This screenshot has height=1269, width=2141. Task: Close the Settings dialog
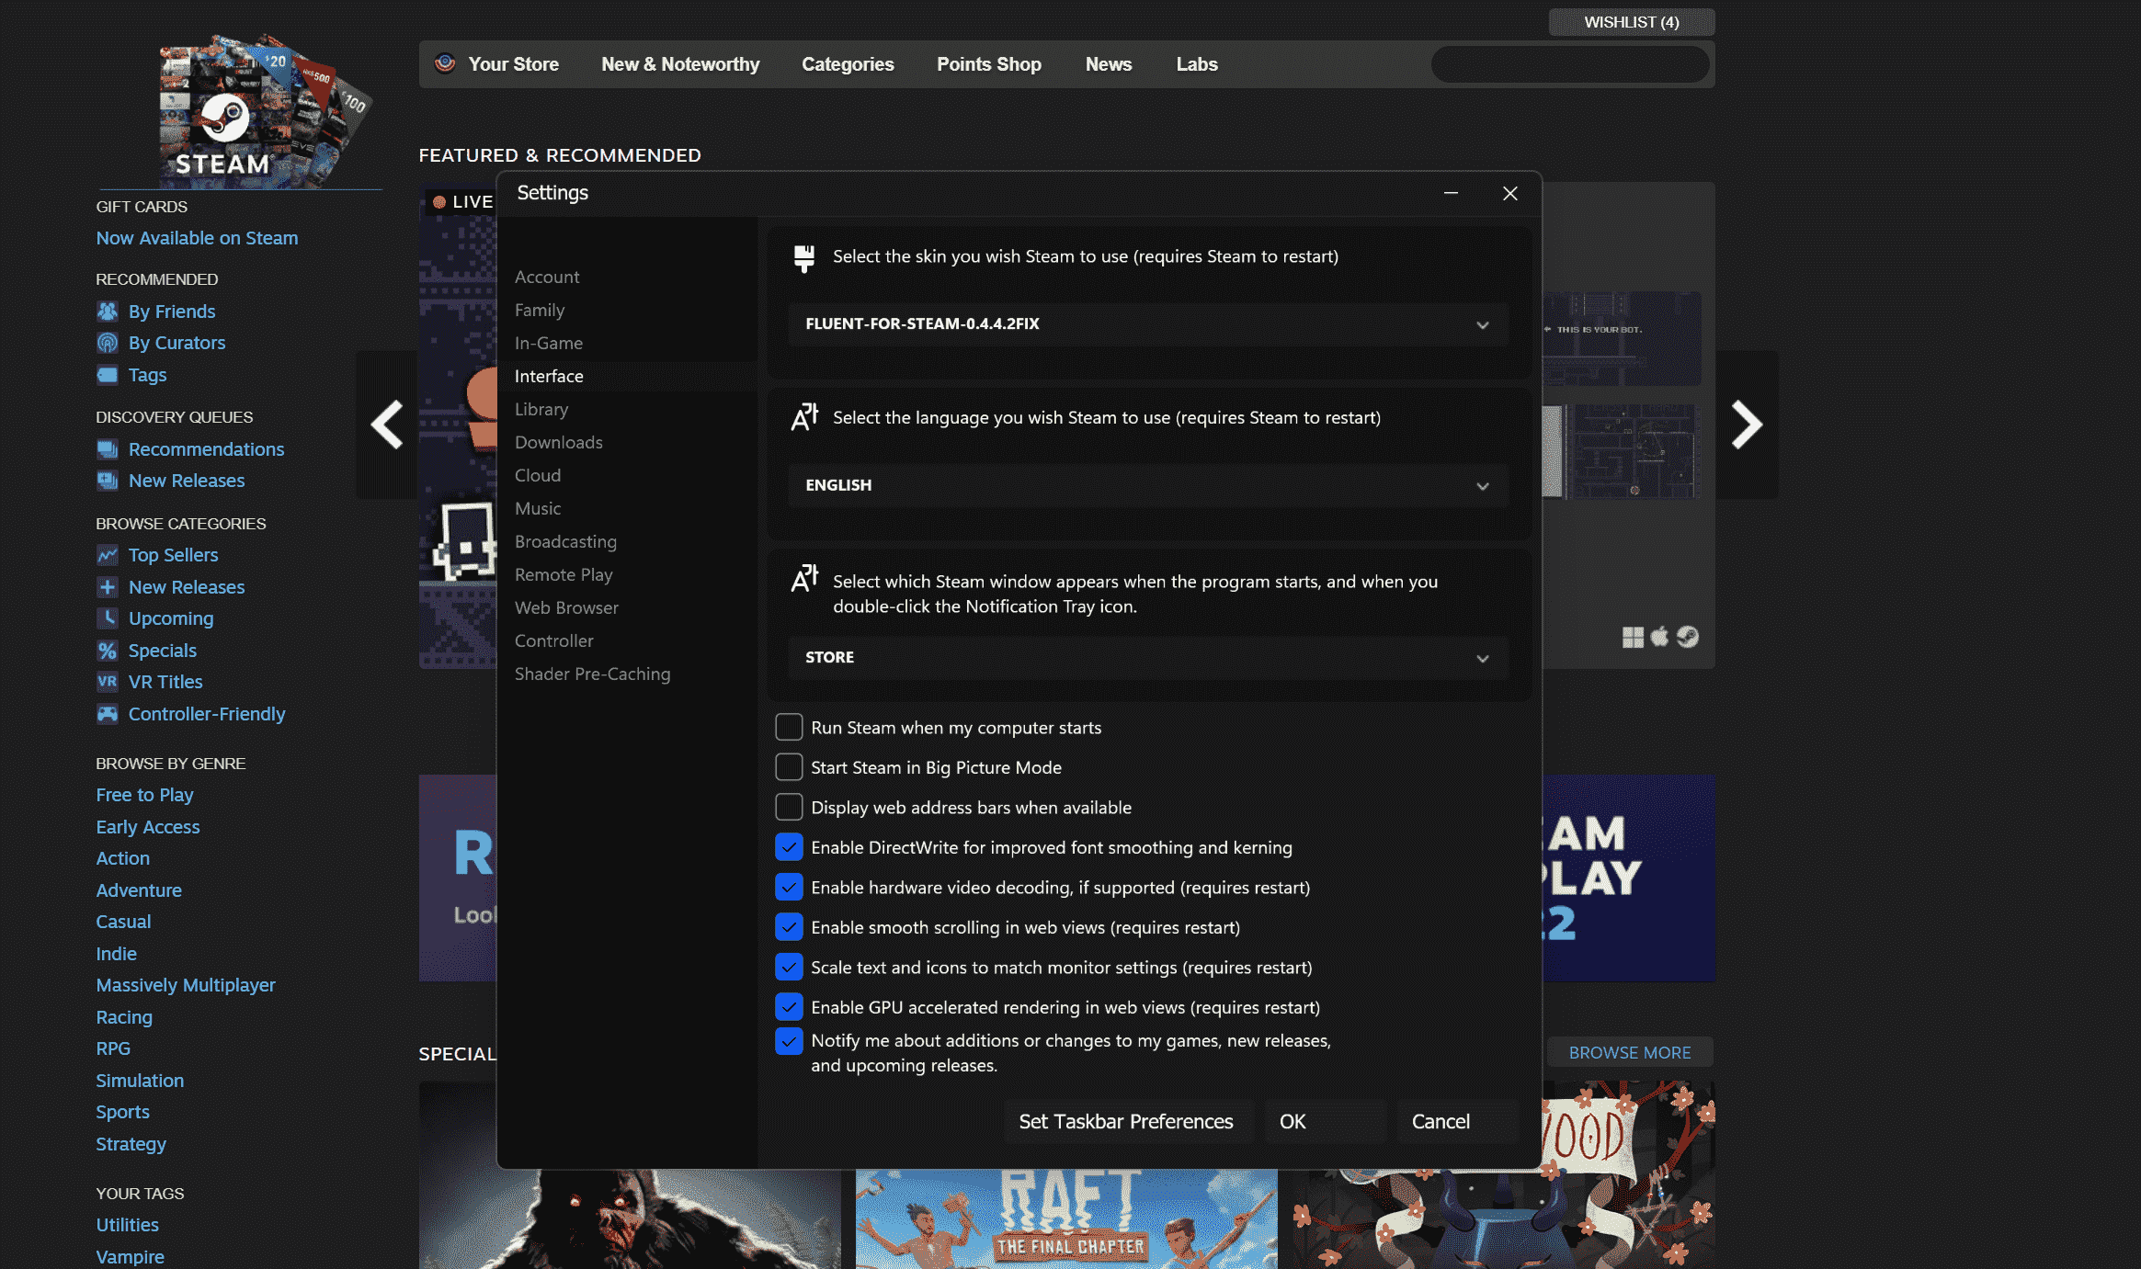[1509, 193]
